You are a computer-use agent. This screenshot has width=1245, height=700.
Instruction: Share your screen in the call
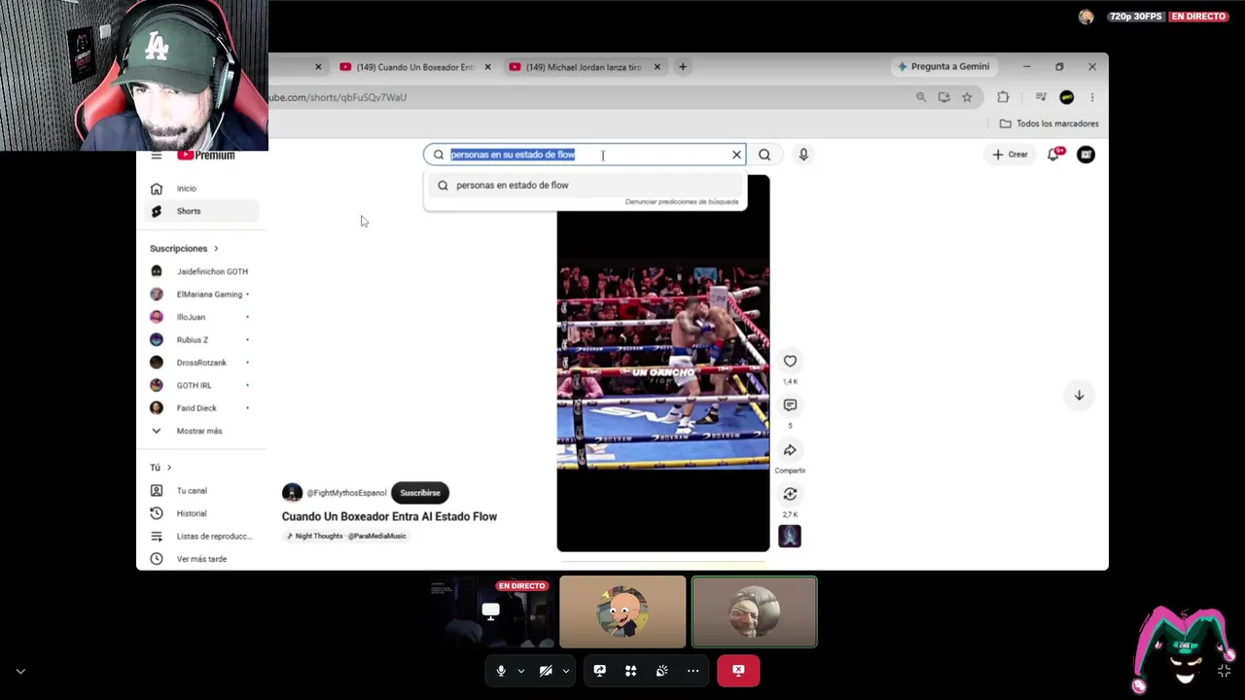(599, 671)
